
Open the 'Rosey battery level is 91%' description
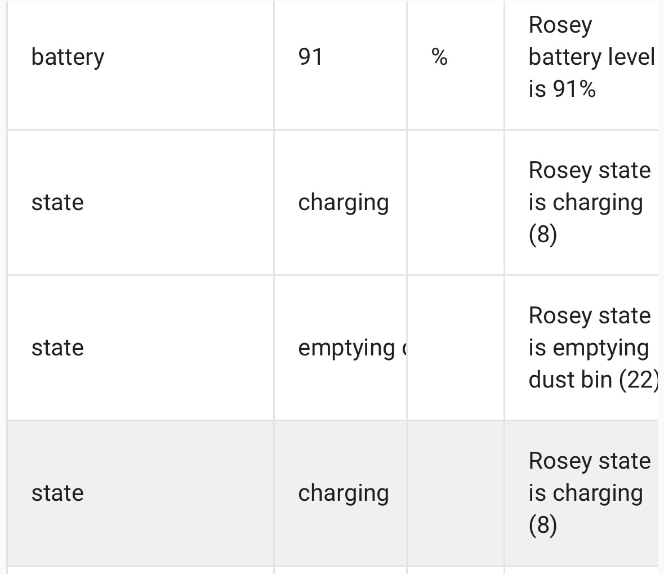click(x=591, y=57)
